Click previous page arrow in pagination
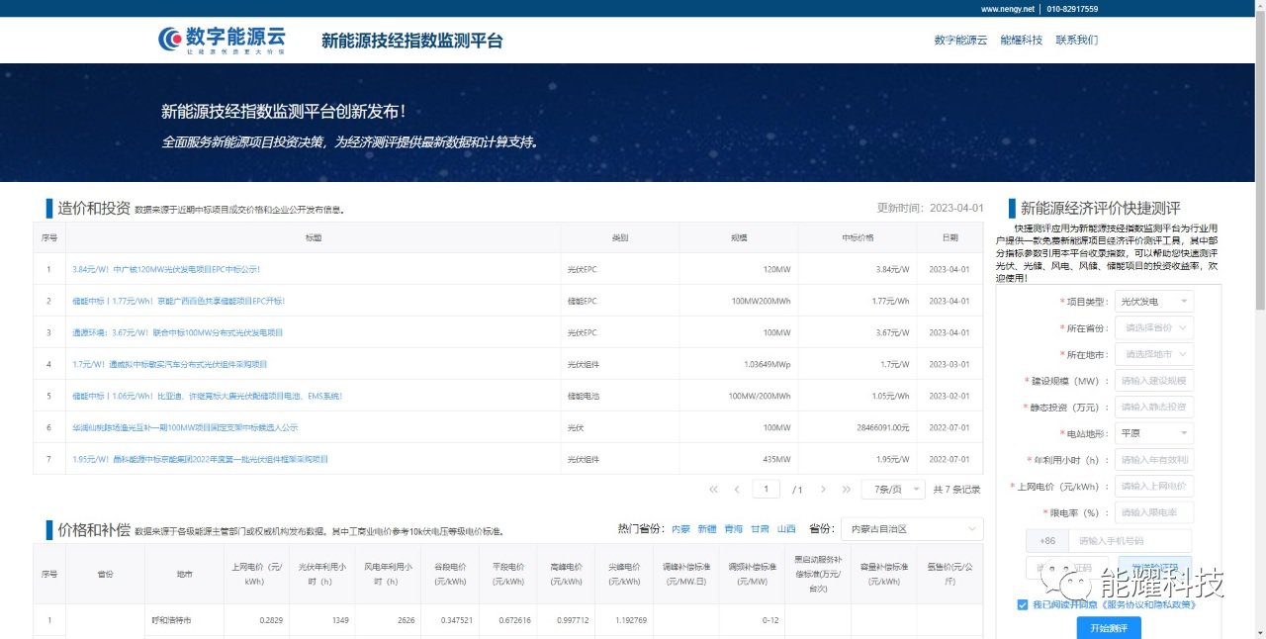The width and height of the screenshot is (1266, 639). pos(737,490)
